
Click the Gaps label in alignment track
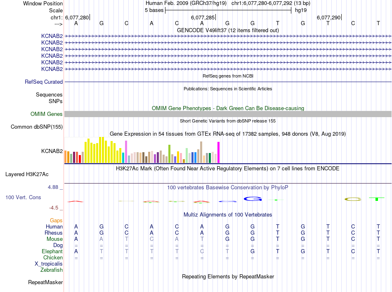point(56,220)
